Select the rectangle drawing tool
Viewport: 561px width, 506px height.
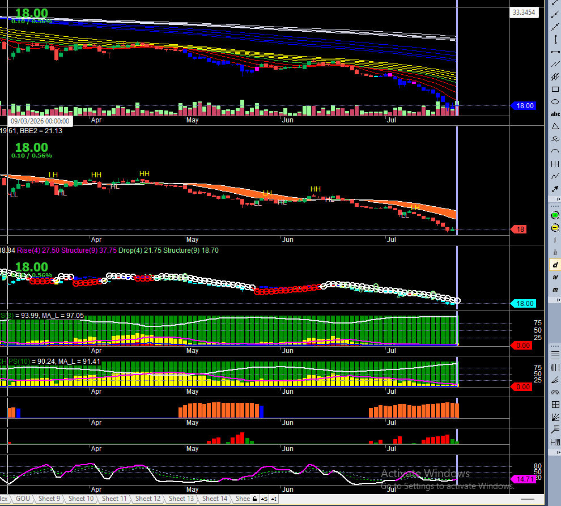(x=555, y=90)
